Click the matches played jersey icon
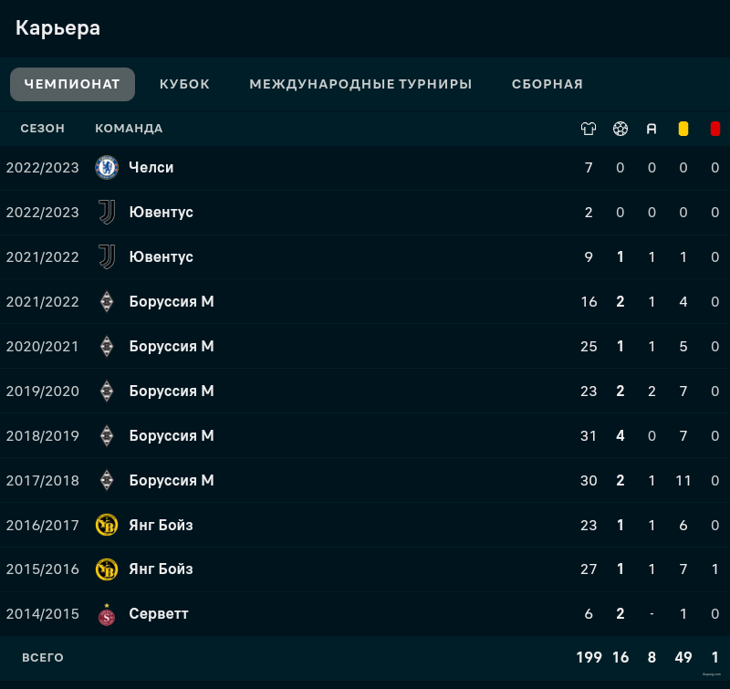The width and height of the screenshot is (730, 689). [589, 129]
